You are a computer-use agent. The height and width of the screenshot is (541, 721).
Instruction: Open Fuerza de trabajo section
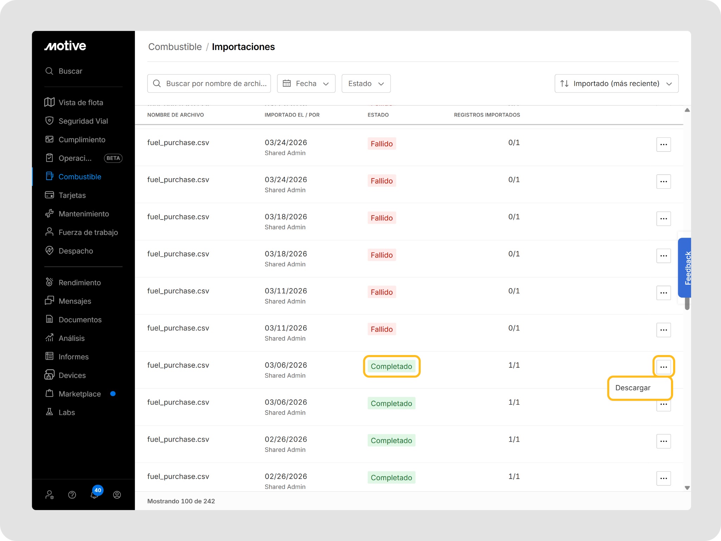pos(81,232)
